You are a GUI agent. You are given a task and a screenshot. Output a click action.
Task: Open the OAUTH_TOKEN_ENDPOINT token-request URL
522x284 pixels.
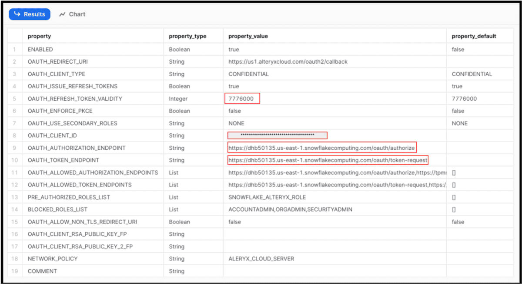click(x=327, y=160)
